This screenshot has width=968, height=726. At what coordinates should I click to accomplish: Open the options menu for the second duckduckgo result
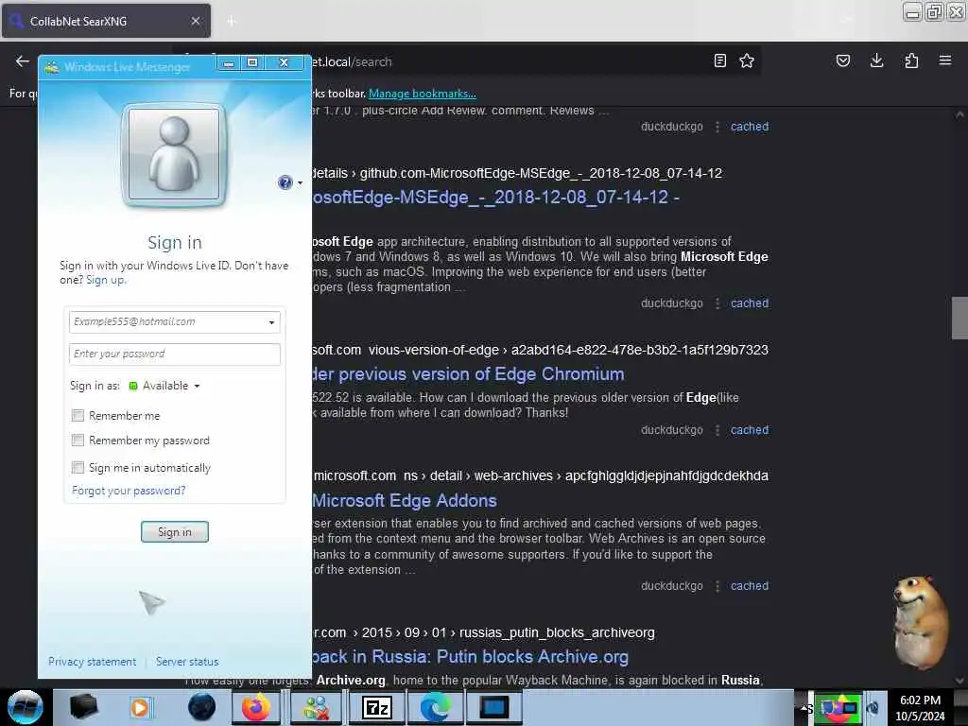pos(717,303)
